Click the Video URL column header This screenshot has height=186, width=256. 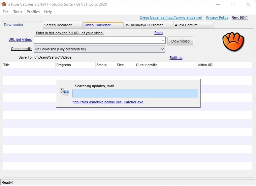(222, 65)
